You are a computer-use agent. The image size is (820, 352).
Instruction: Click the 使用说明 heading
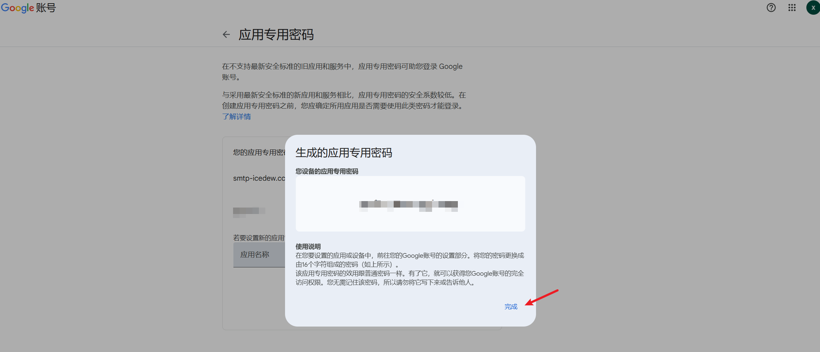(x=308, y=247)
